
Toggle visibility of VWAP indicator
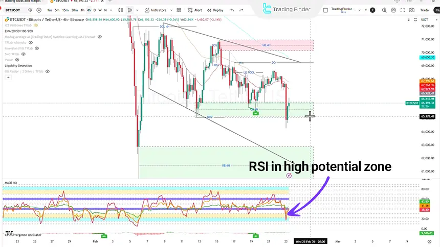pos(17,60)
